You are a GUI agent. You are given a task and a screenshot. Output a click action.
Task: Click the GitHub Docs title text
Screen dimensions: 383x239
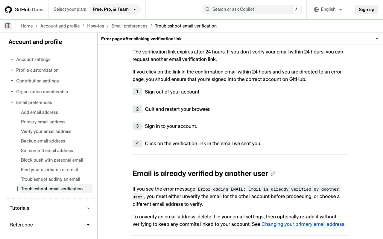point(29,10)
